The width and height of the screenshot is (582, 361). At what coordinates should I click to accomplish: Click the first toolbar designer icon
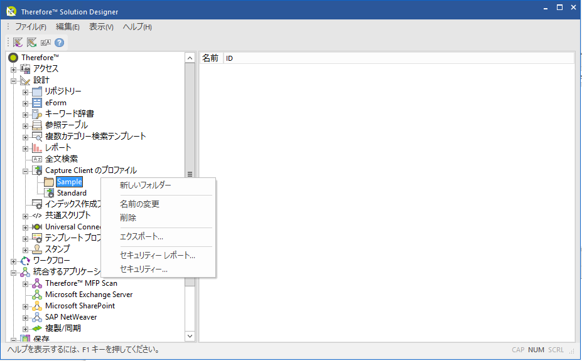[x=18, y=42]
